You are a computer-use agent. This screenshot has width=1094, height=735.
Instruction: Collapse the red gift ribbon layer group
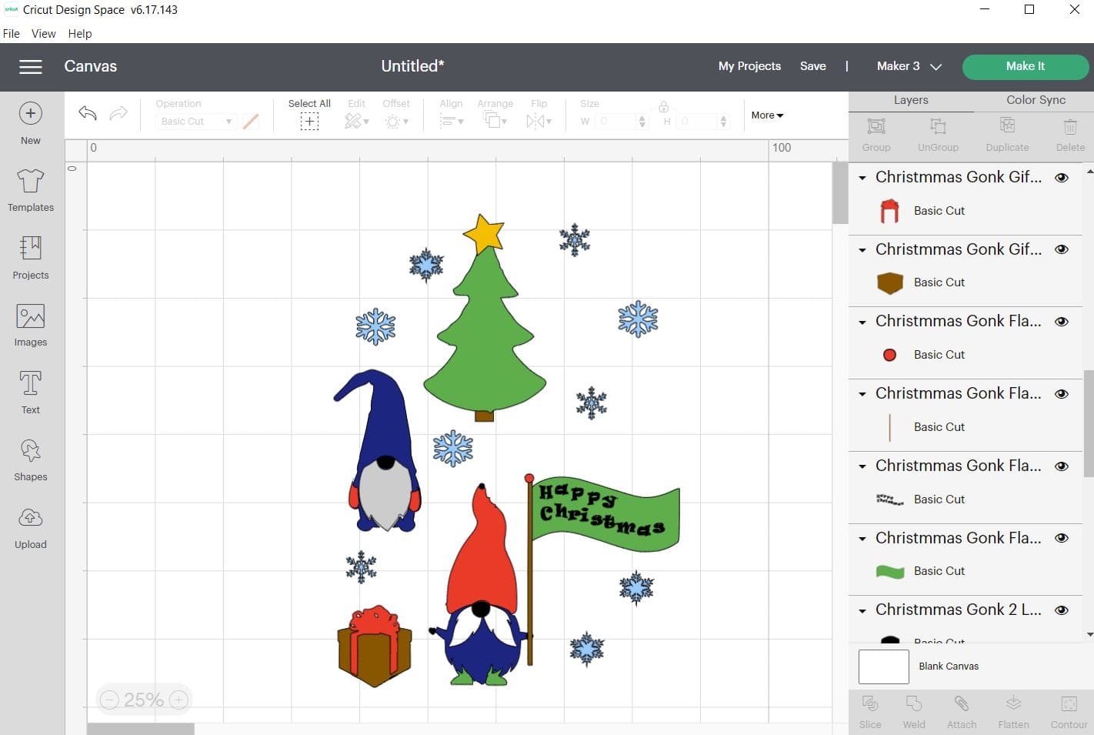pyautogui.click(x=862, y=178)
